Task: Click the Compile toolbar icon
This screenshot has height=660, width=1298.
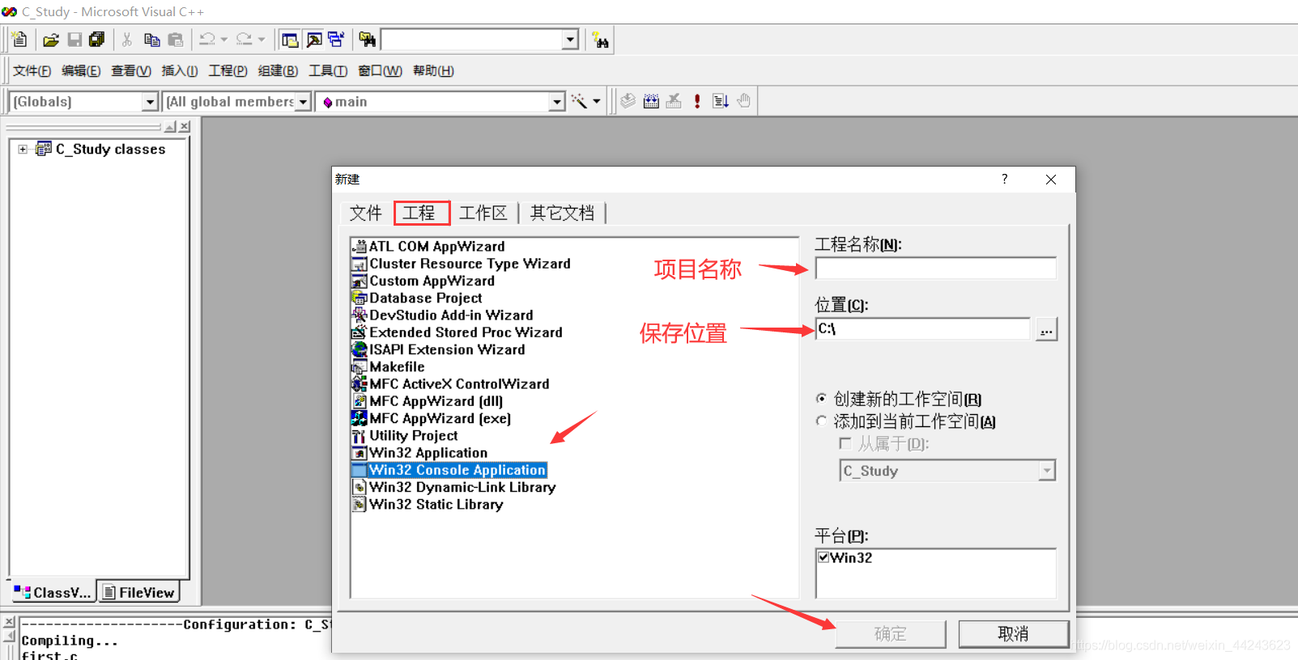Action: [628, 101]
